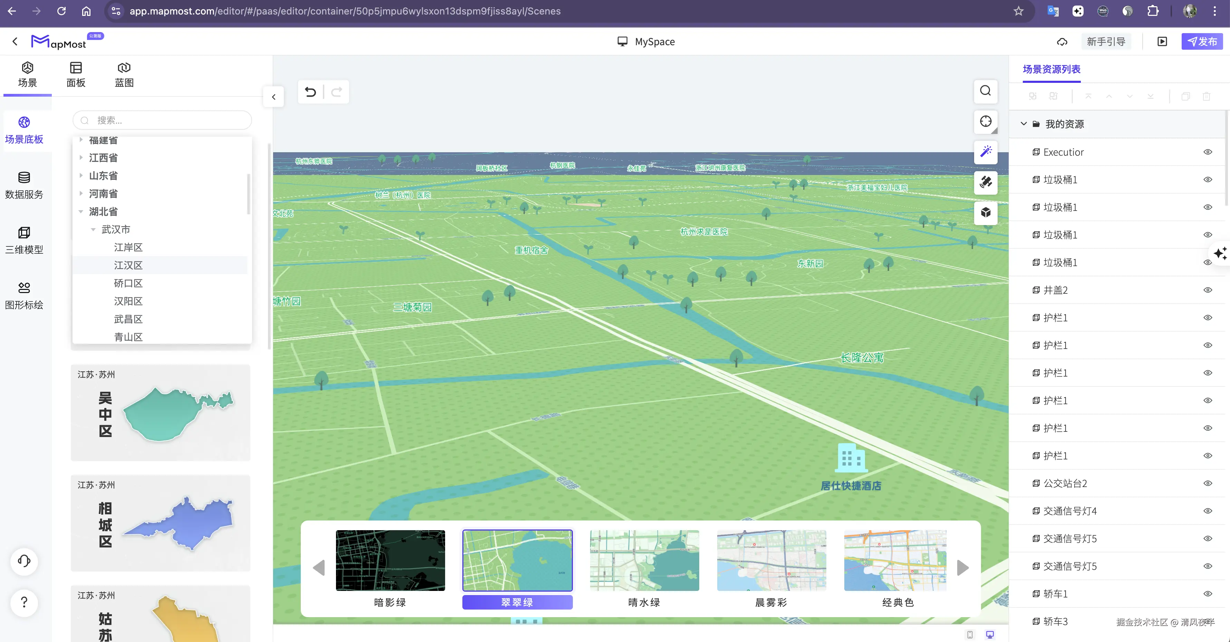Select the 暗影绿 map style thumbnail
This screenshot has height=642, width=1230.
[390, 561]
